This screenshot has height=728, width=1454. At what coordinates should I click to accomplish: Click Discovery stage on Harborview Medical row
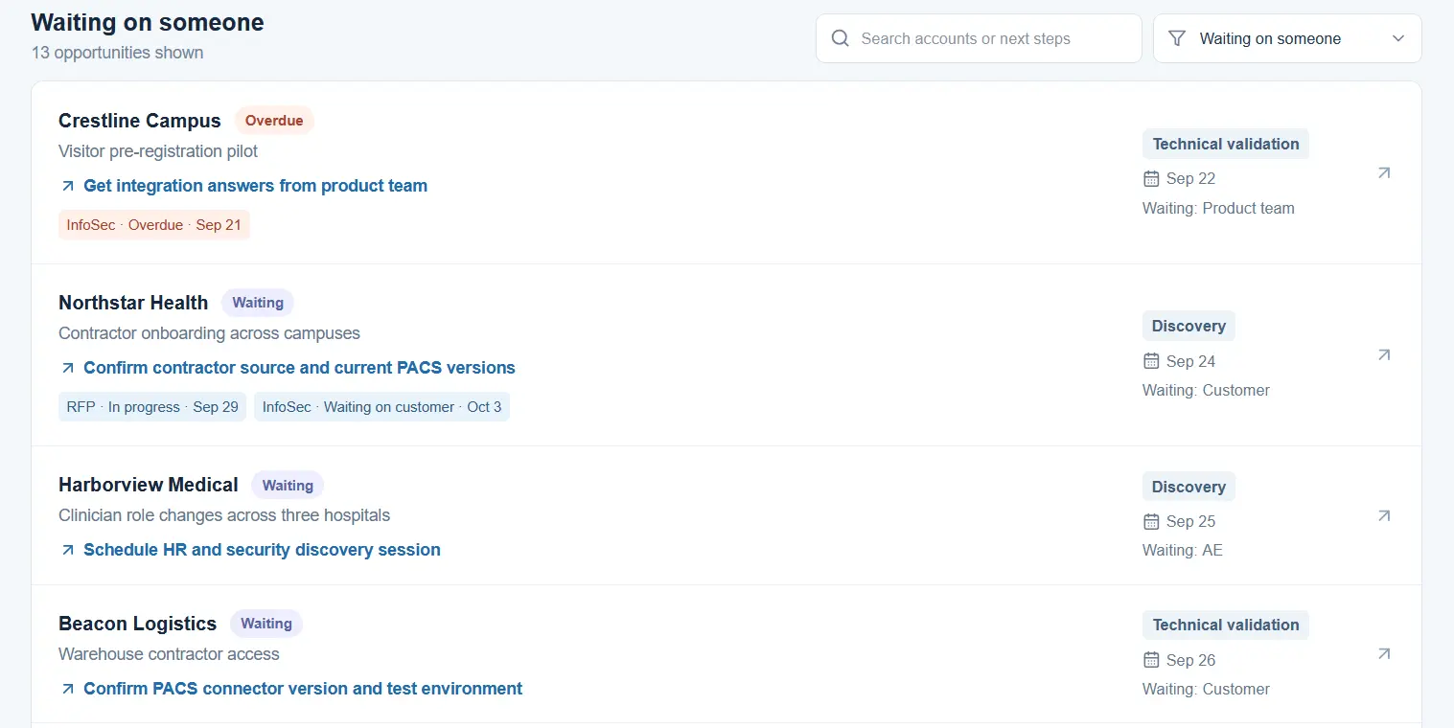pos(1189,487)
